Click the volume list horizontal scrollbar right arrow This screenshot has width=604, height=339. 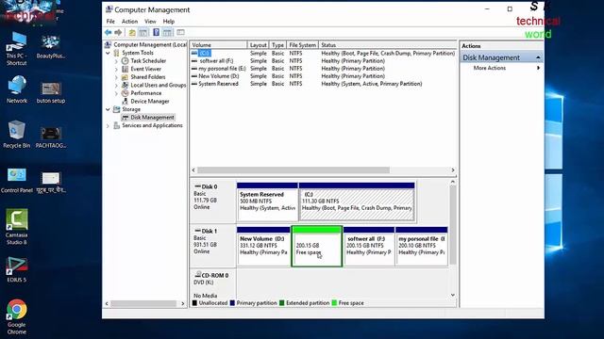click(x=453, y=169)
